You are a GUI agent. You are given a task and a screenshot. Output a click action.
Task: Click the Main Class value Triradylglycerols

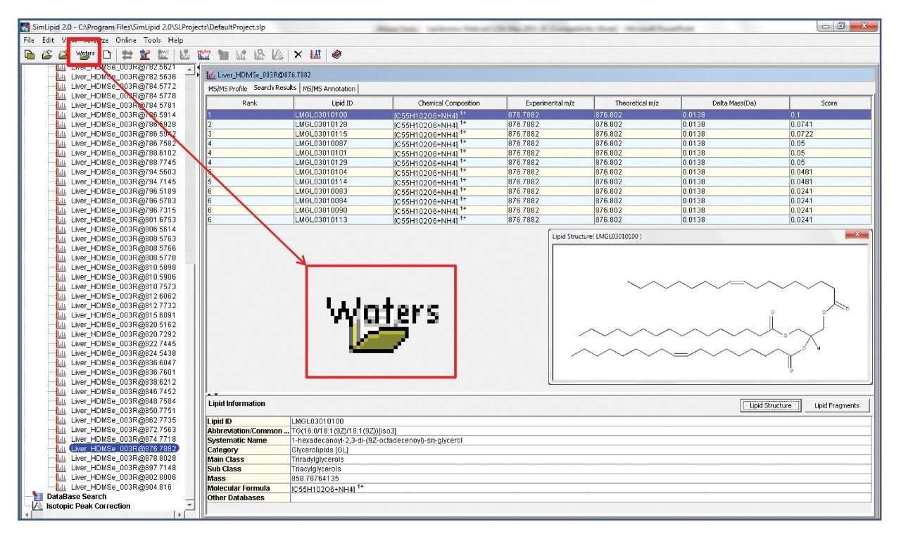[x=580, y=459]
